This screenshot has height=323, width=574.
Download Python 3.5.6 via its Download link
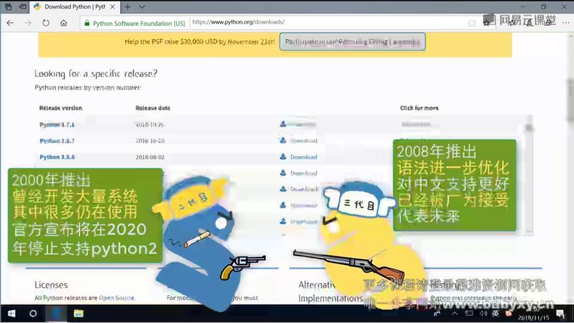pyautogui.click(x=303, y=157)
